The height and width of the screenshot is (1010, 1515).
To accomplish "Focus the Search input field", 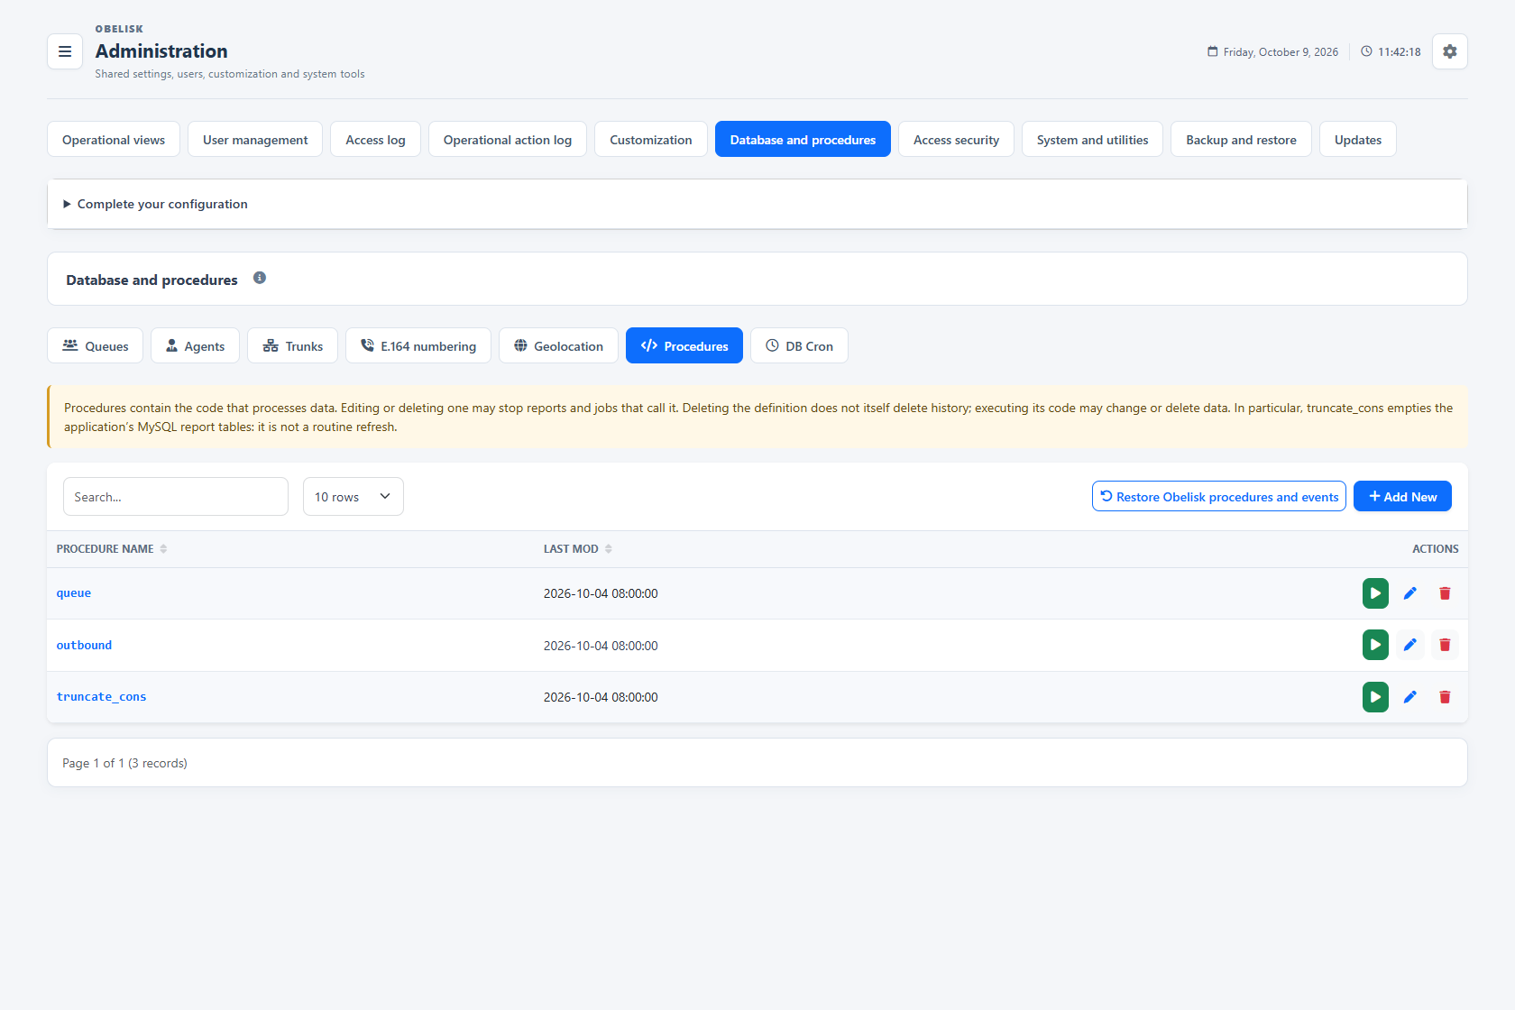I will (x=176, y=497).
